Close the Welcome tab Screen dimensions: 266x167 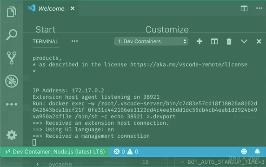coord(73,8)
